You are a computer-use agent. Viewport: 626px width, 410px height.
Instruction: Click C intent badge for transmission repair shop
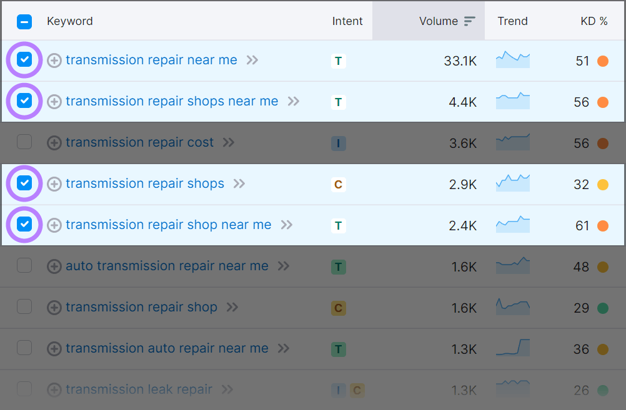[338, 308]
